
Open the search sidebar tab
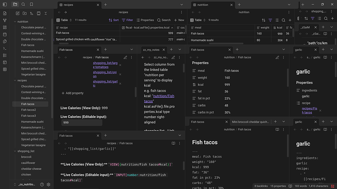(x=23, y=4)
